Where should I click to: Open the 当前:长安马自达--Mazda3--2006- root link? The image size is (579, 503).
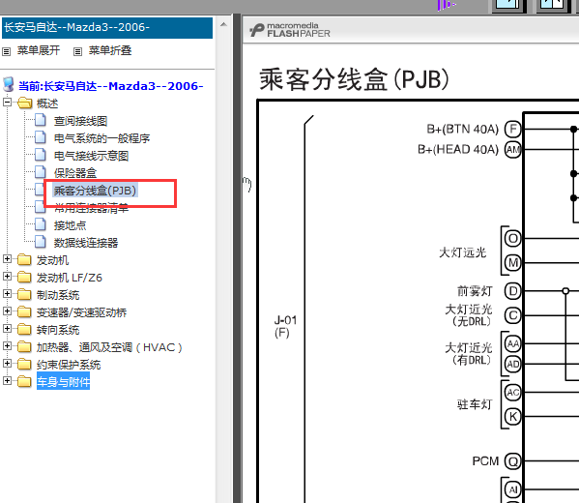(111, 86)
